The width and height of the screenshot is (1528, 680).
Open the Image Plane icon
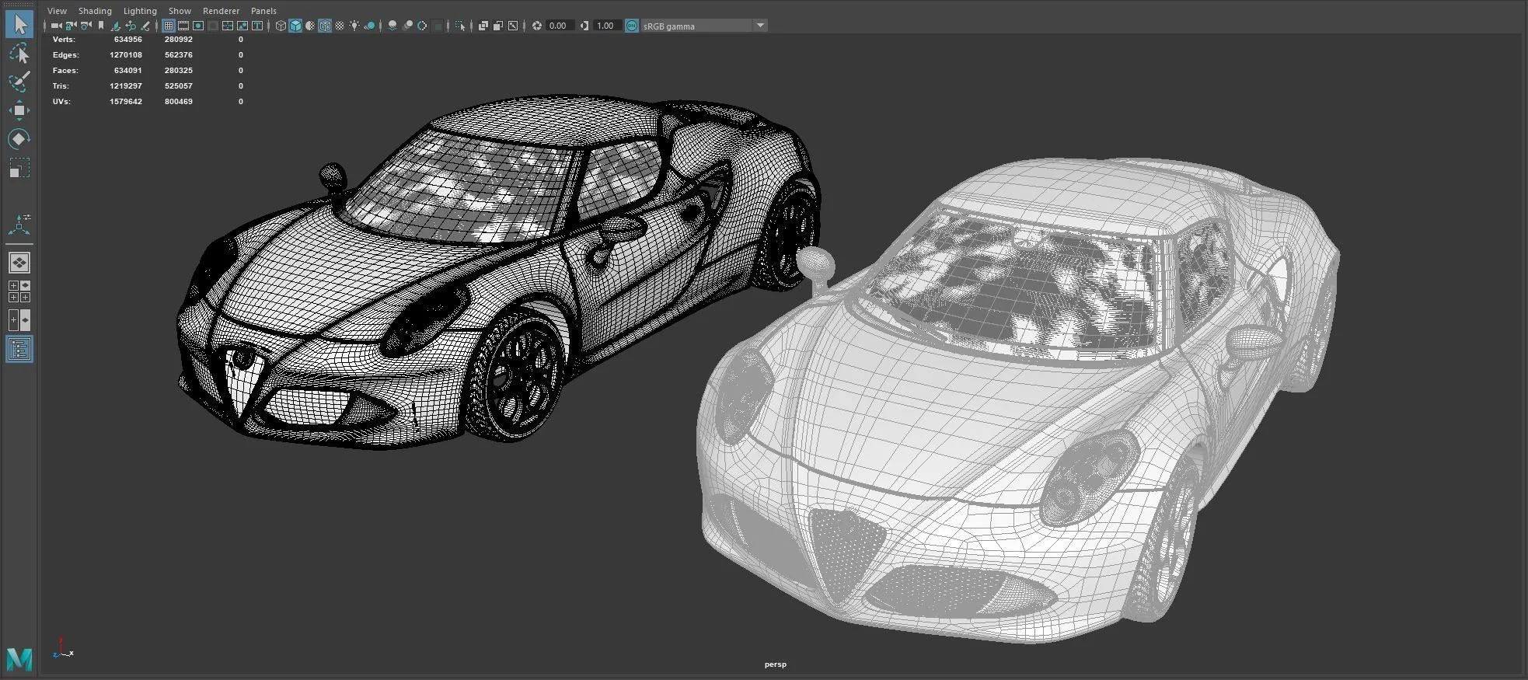pyautogui.click(x=116, y=26)
